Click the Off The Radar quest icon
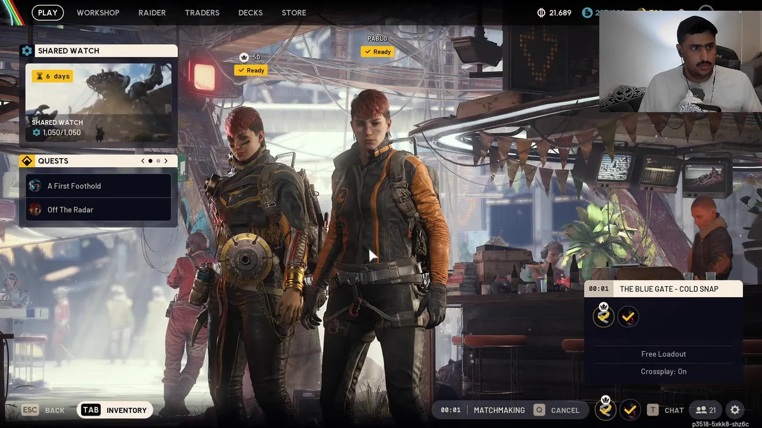The width and height of the screenshot is (762, 428). point(35,210)
